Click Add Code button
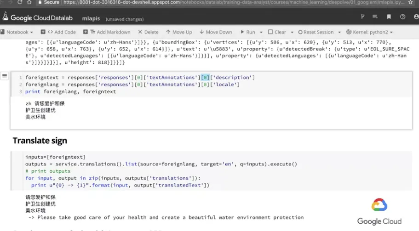 pos(58,32)
